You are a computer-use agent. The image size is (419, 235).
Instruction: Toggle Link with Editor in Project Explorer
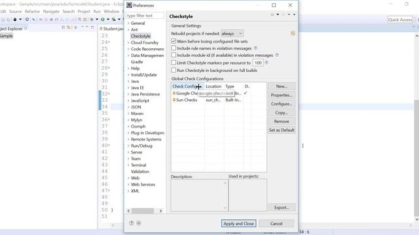click(68, 27)
